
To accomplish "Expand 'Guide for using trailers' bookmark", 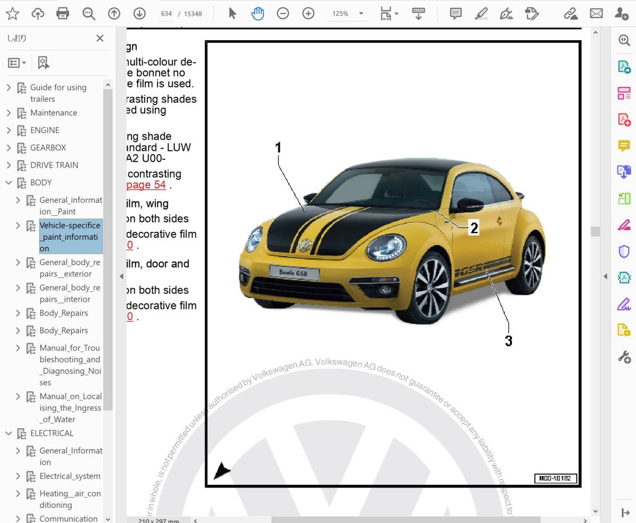I will (8, 87).
